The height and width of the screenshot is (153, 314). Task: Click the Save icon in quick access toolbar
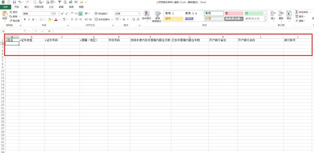pos(14,2)
